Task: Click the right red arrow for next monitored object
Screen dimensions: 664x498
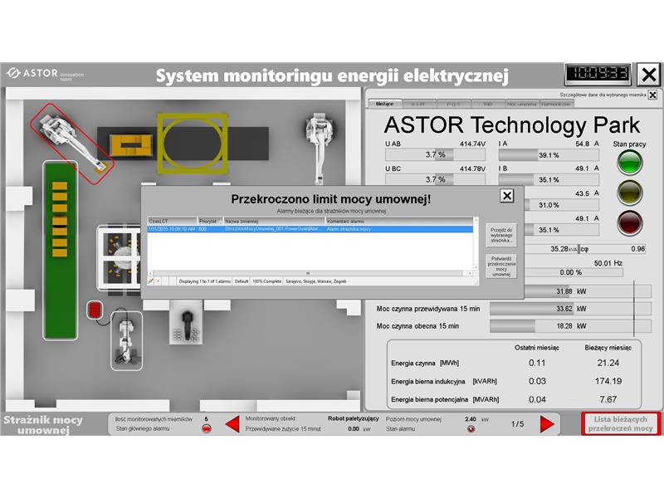Action: (x=547, y=424)
